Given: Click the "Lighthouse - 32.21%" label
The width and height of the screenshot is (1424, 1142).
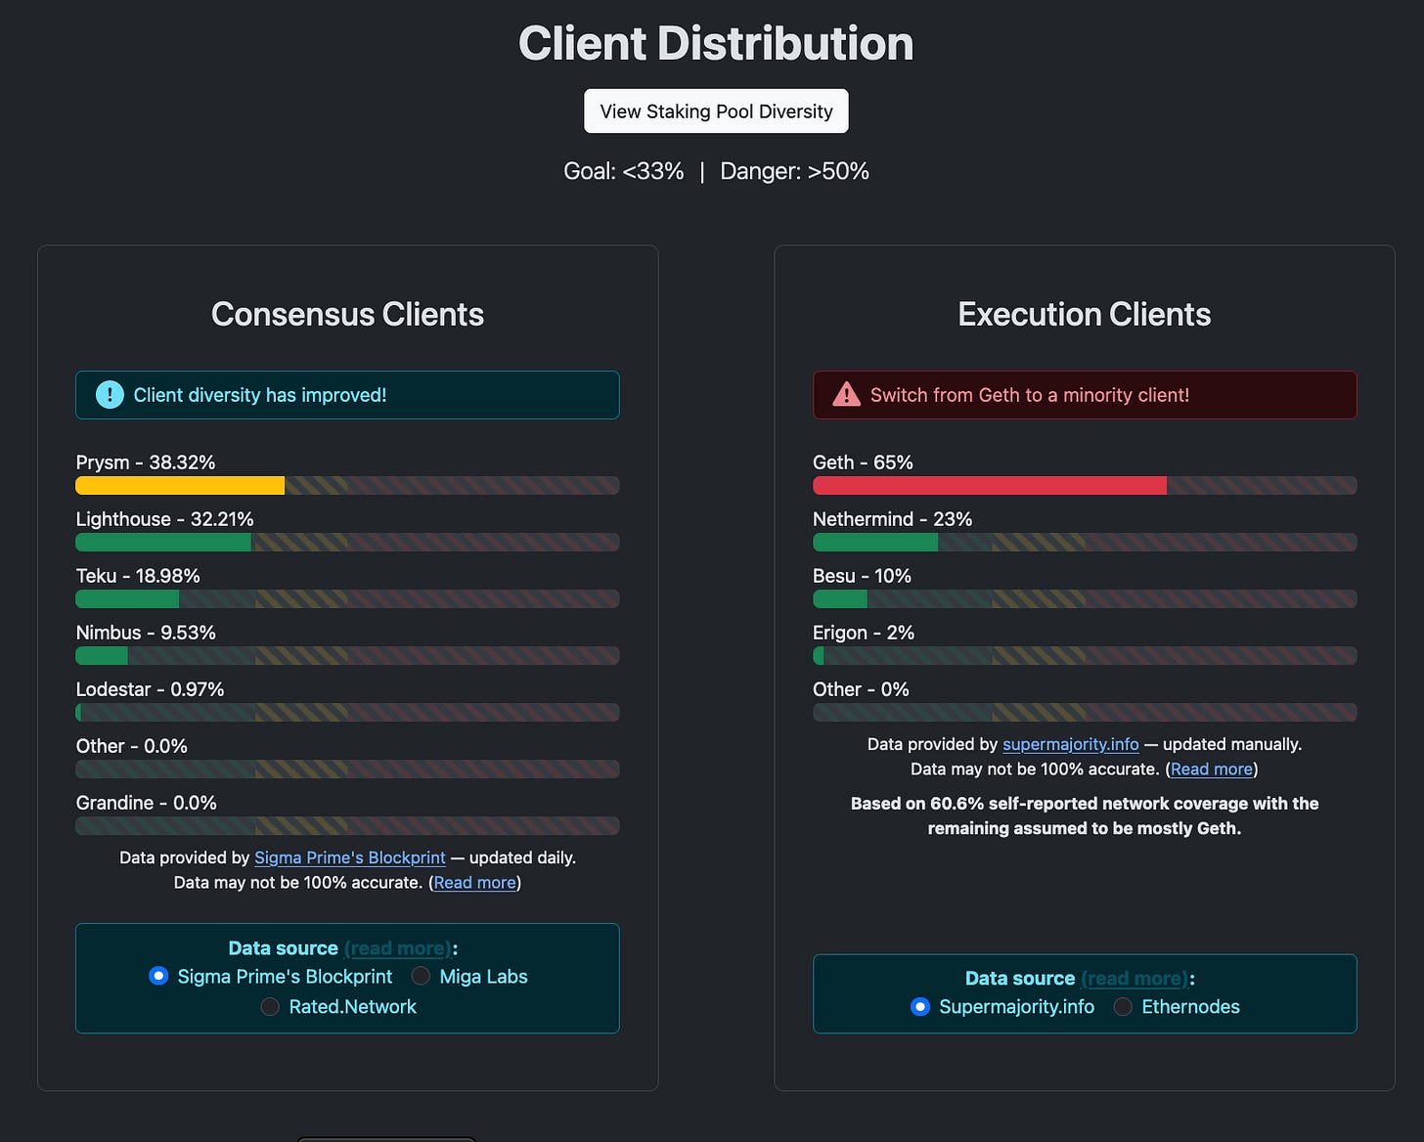Looking at the screenshot, I should (164, 519).
